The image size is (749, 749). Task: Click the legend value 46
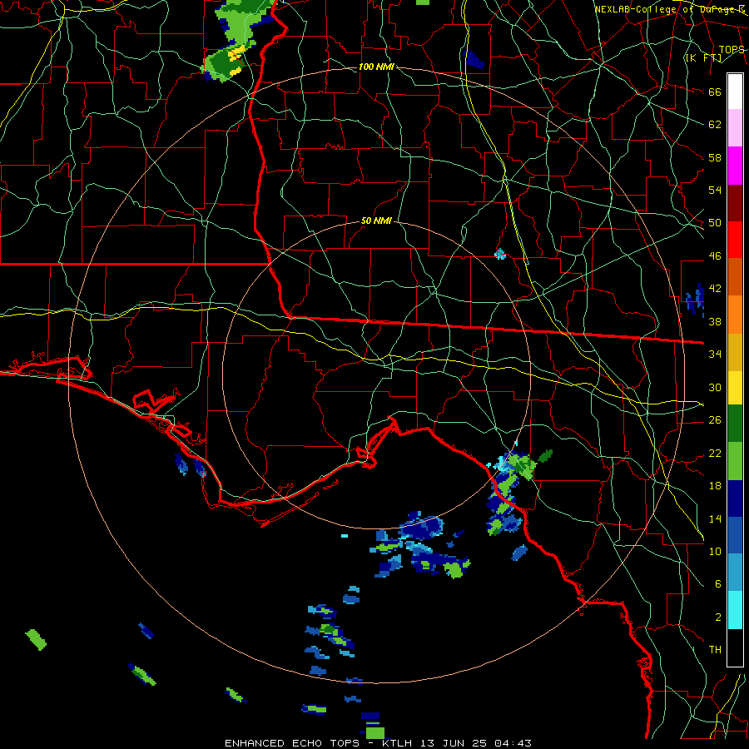[x=715, y=256]
